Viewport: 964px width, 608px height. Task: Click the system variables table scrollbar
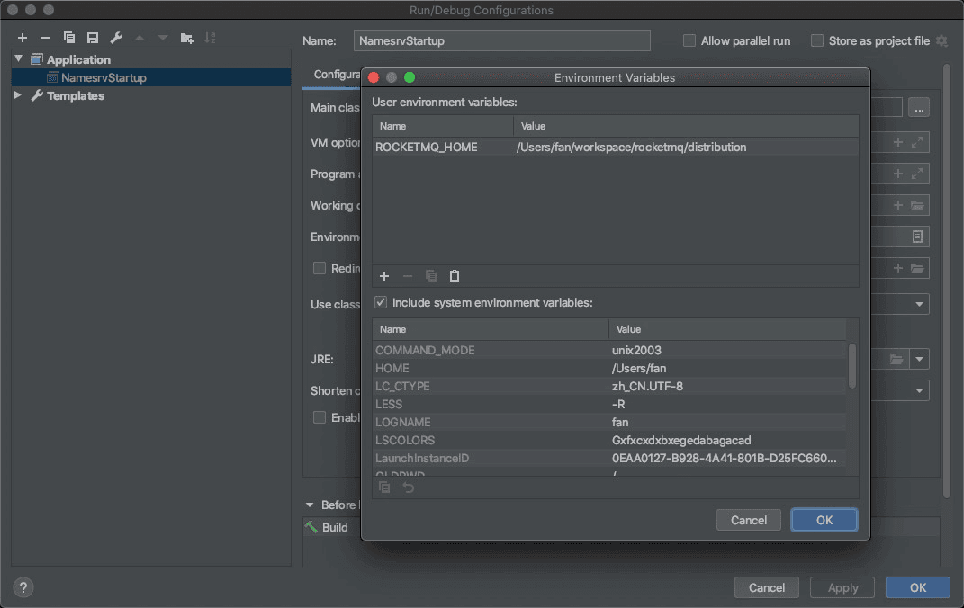pos(852,366)
